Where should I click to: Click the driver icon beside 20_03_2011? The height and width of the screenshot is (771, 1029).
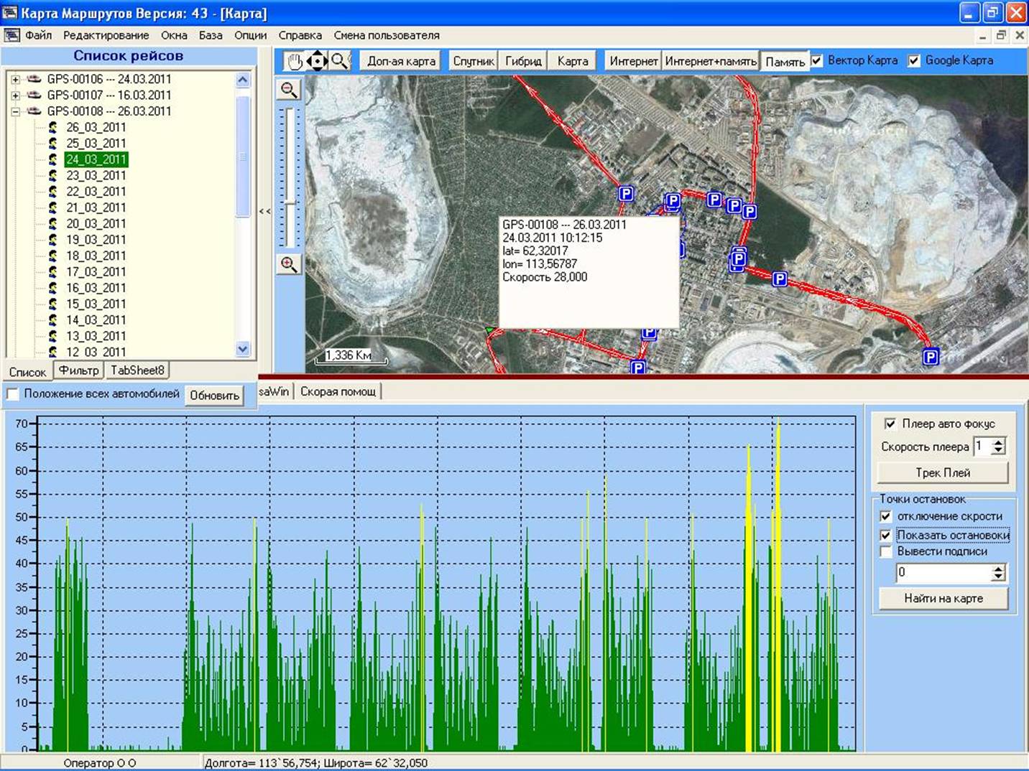(53, 223)
